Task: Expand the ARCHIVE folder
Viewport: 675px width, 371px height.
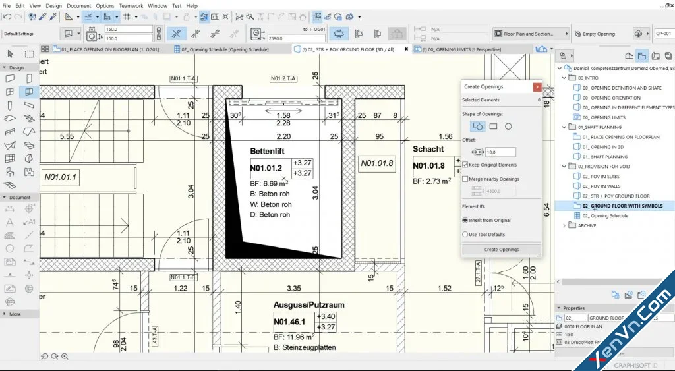Action: pyautogui.click(x=564, y=225)
